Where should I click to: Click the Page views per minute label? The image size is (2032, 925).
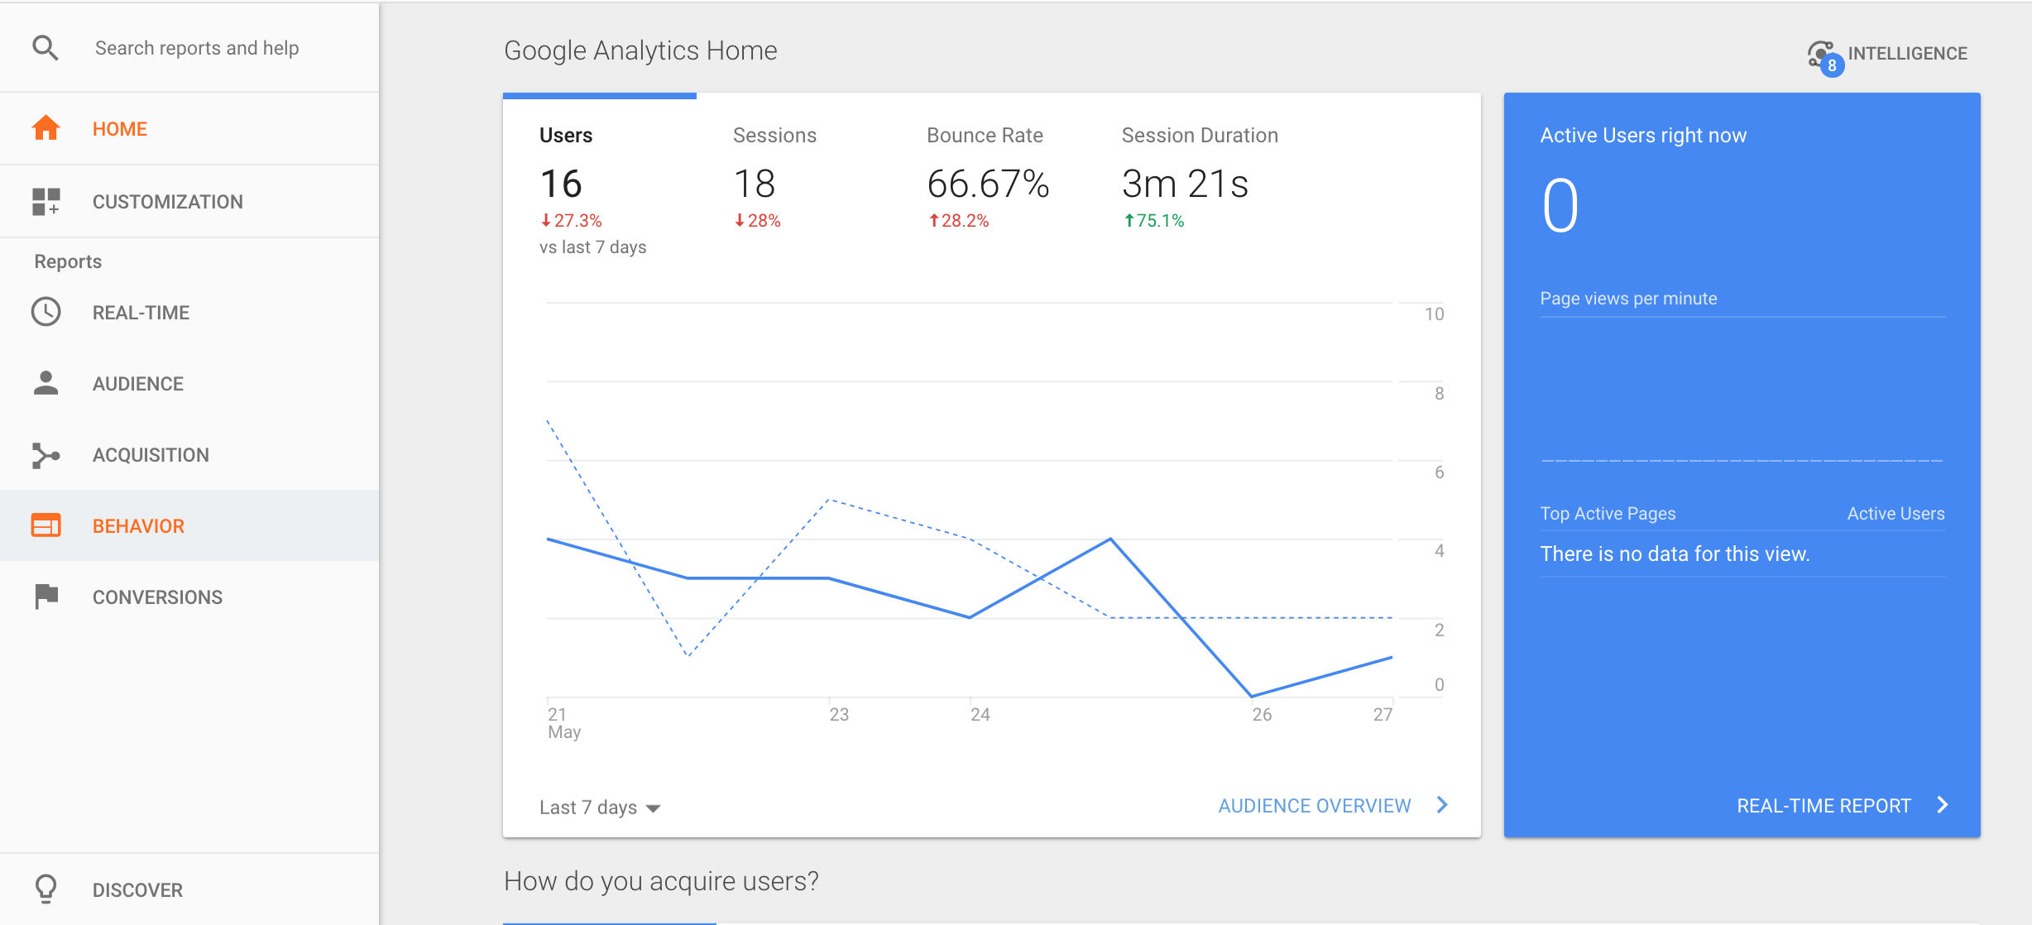1628,298
